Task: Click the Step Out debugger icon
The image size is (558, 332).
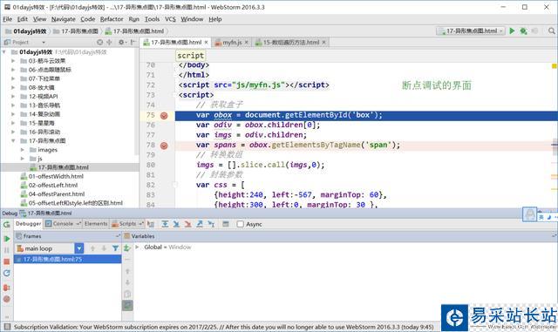Action: (x=200, y=224)
